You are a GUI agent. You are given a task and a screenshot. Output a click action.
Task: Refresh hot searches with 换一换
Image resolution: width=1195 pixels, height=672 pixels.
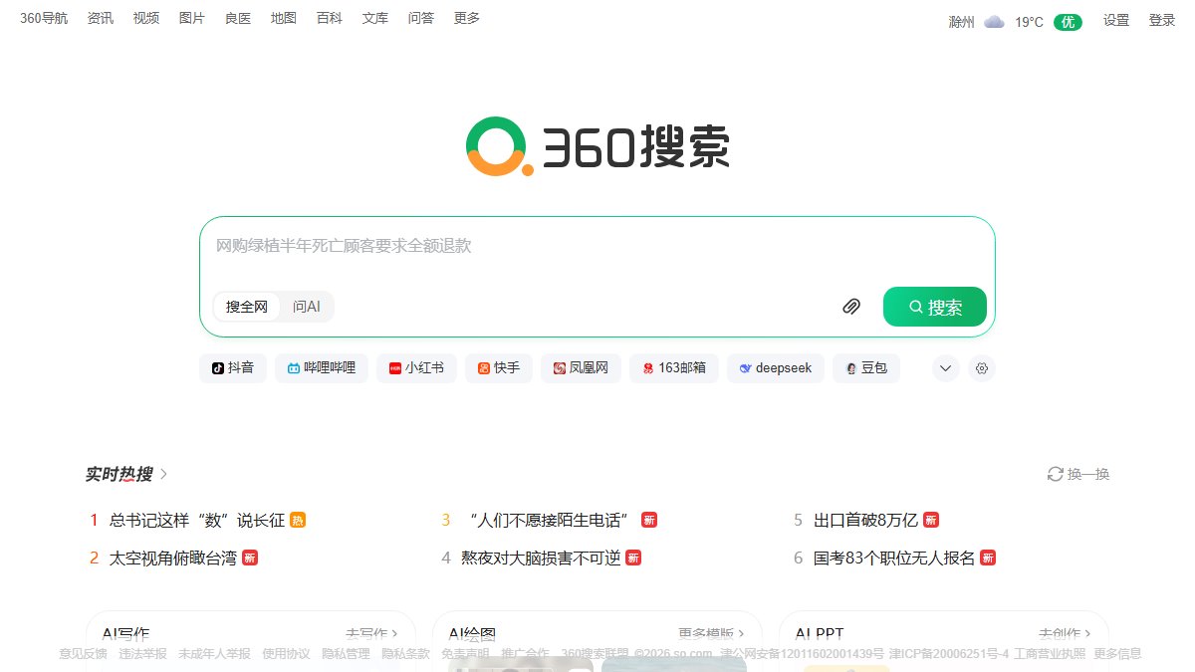[1078, 474]
